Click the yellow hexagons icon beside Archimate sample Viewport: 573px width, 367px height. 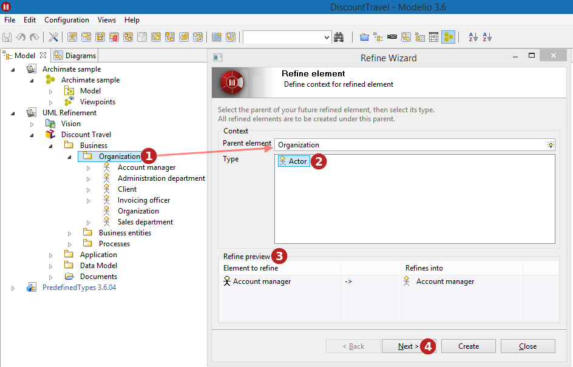50,79
